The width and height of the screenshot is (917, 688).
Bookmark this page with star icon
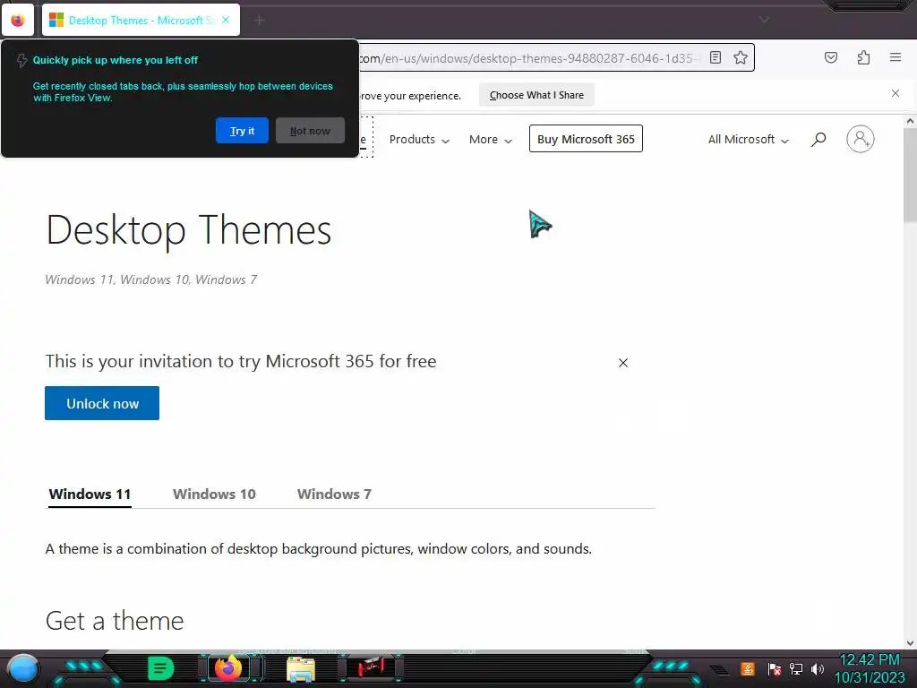click(x=741, y=57)
